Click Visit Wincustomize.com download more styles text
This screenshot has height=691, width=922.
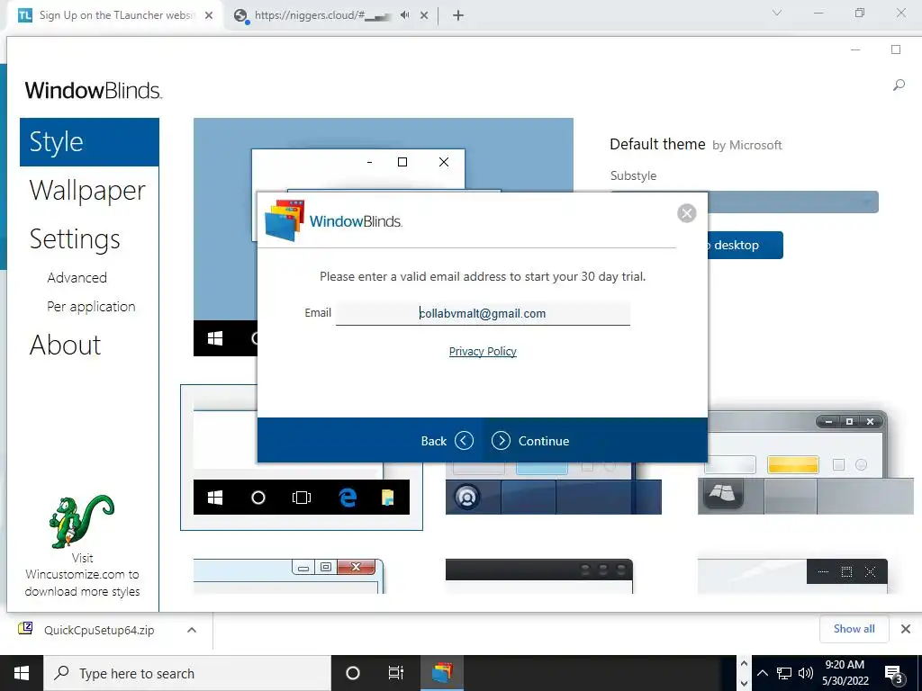(x=82, y=575)
